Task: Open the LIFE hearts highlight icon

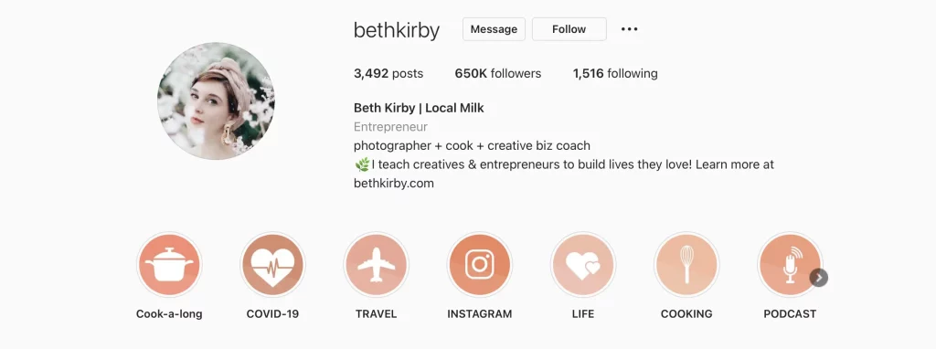Action: coord(583,265)
